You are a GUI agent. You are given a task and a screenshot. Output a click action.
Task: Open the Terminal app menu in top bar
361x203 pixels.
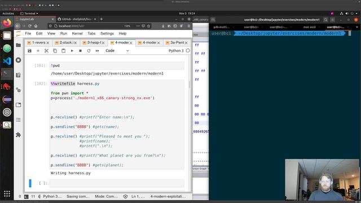pyautogui.click(x=29, y=14)
